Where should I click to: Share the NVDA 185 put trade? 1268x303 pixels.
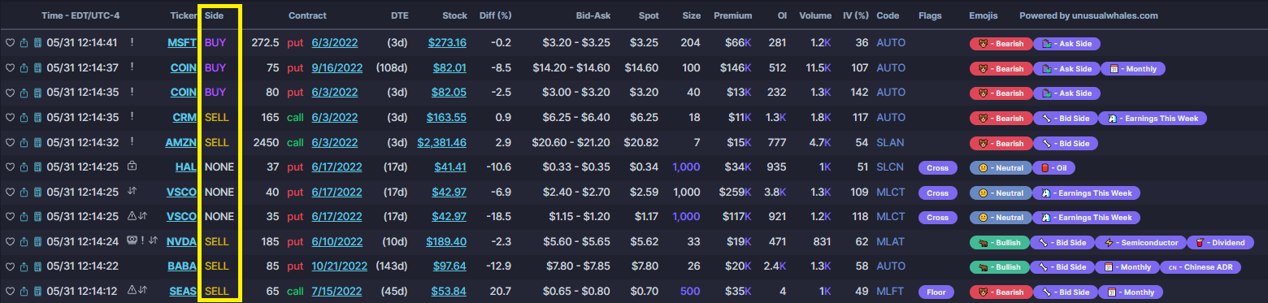click(x=24, y=242)
